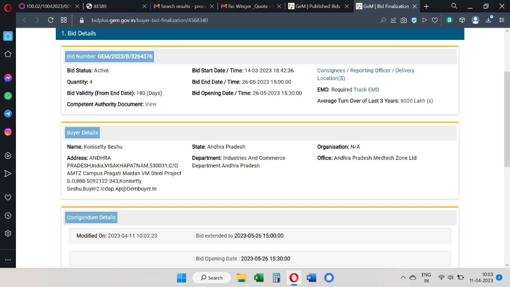Image resolution: width=510 pixels, height=287 pixels.
Task: Take a snapshot with camera icon
Action: click(x=404, y=20)
